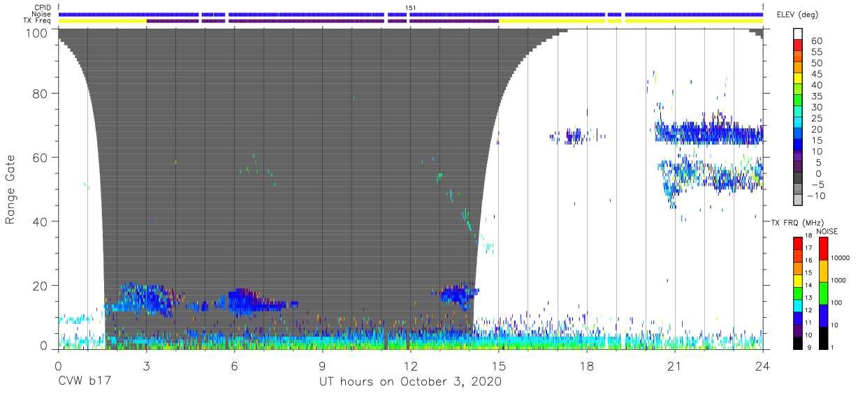Click the 40 tick on Range Gate axis

41,221
